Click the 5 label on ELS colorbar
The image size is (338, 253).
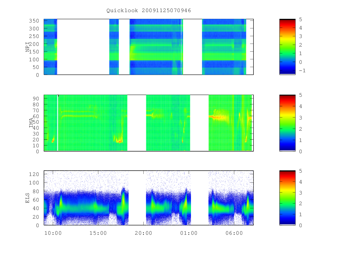[300, 171]
